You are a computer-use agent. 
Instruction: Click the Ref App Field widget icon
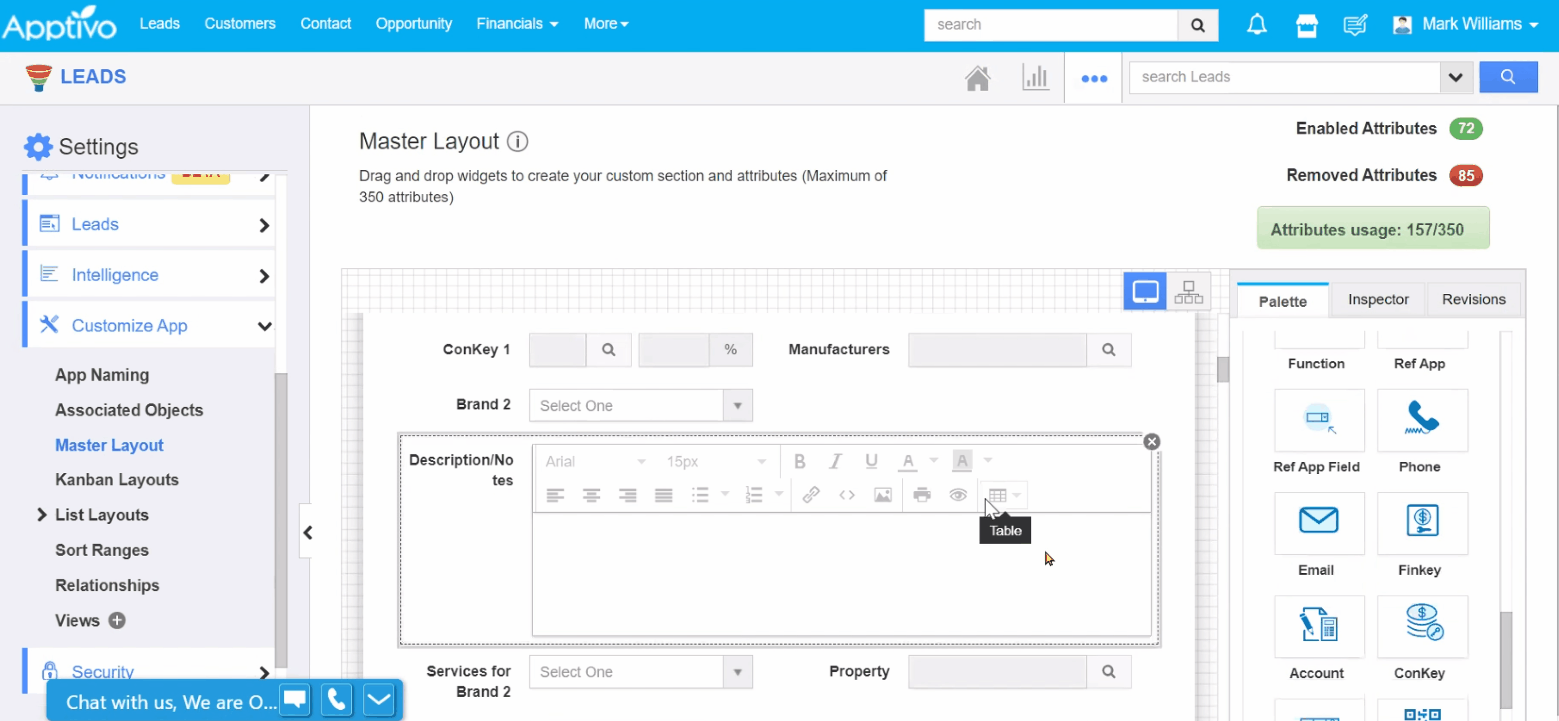click(x=1318, y=420)
